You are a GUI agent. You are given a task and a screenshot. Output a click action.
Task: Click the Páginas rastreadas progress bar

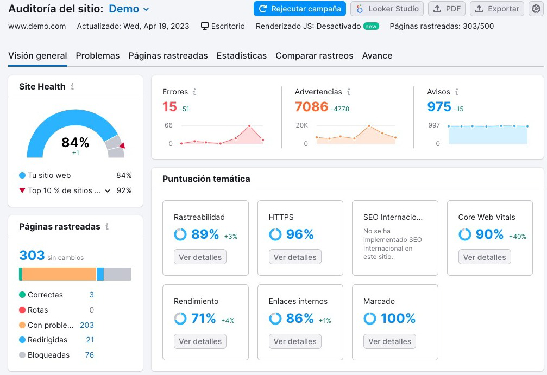[75, 274]
